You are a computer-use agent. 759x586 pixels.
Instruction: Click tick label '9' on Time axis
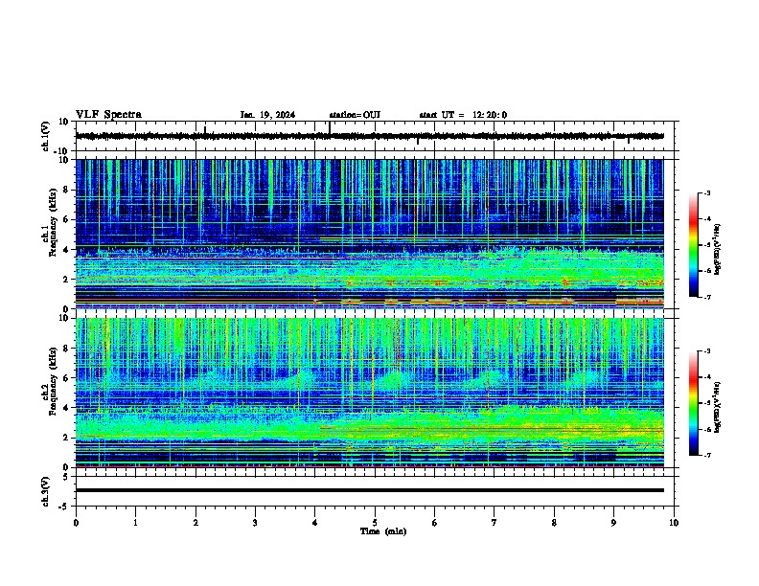tap(613, 523)
